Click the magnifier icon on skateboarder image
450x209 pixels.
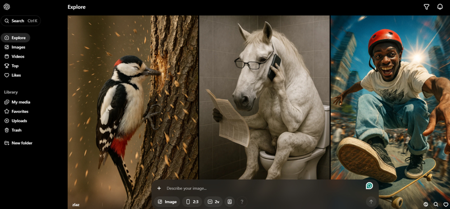436,204
